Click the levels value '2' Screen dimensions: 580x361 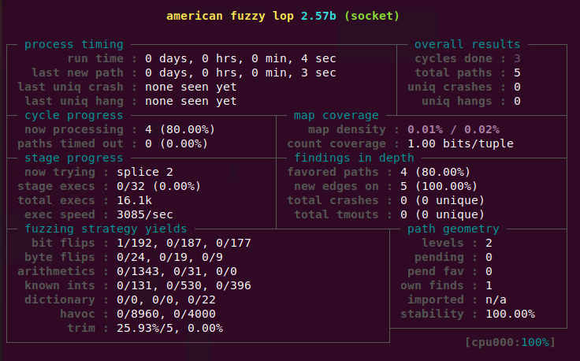click(489, 243)
